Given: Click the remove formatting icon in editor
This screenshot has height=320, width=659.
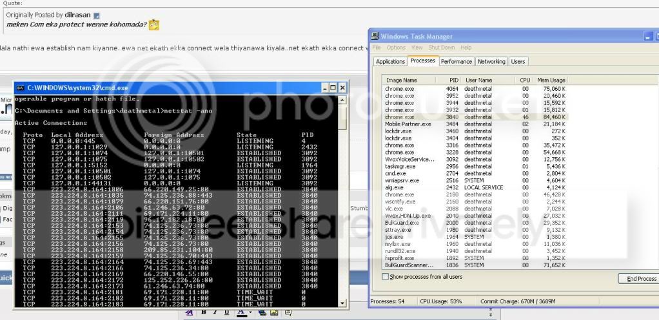Looking at the screenshot, I should (189, 312).
